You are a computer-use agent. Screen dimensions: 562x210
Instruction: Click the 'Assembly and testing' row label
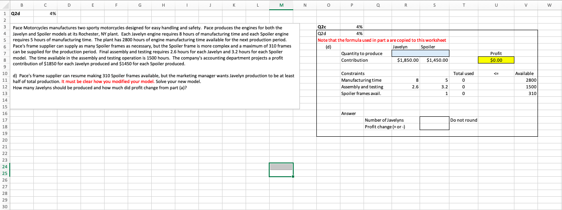362,87
